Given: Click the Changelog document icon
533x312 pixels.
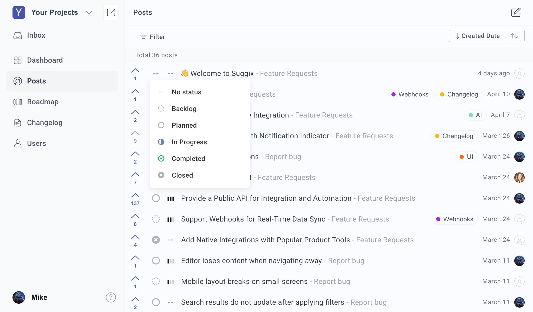Looking at the screenshot, I should (18, 123).
